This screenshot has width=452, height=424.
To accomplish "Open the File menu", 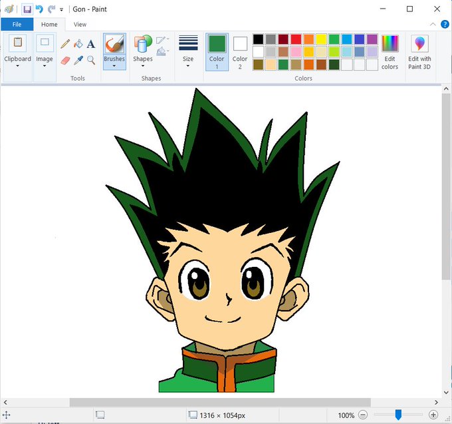I will tap(17, 25).
